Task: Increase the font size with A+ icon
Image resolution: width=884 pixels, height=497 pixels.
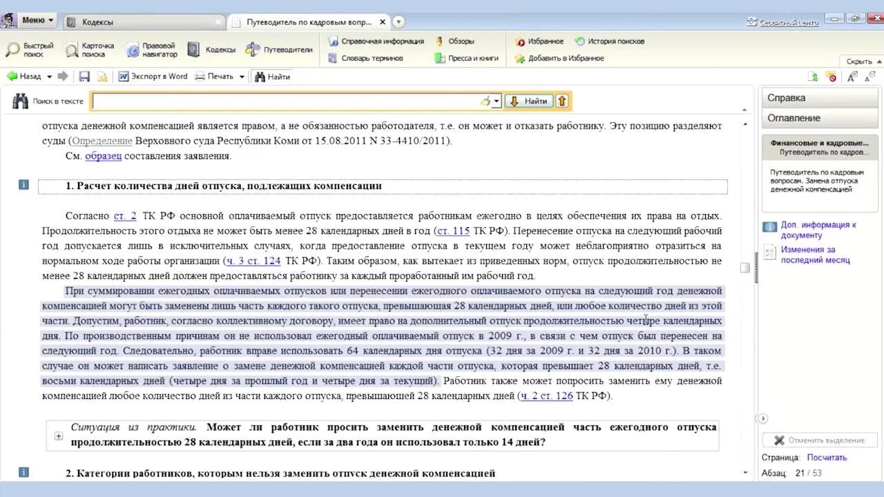Action: 852,77
